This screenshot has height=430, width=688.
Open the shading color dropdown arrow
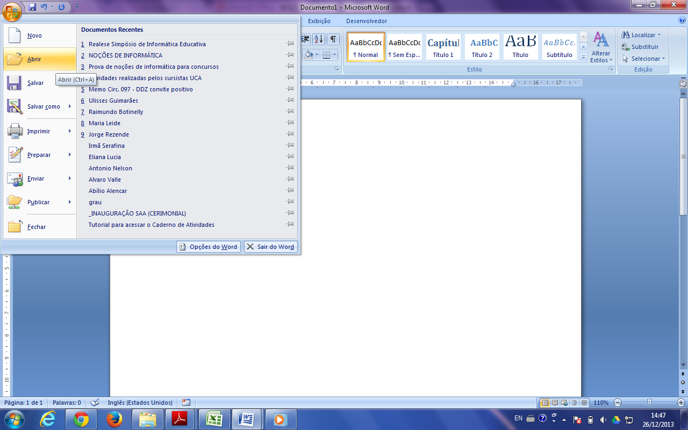pos(317,54)
